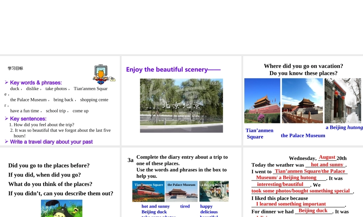Click the Key sentences heading
Image resolution: width=363 pixels, height=217 pixels.
click(28, 119)
